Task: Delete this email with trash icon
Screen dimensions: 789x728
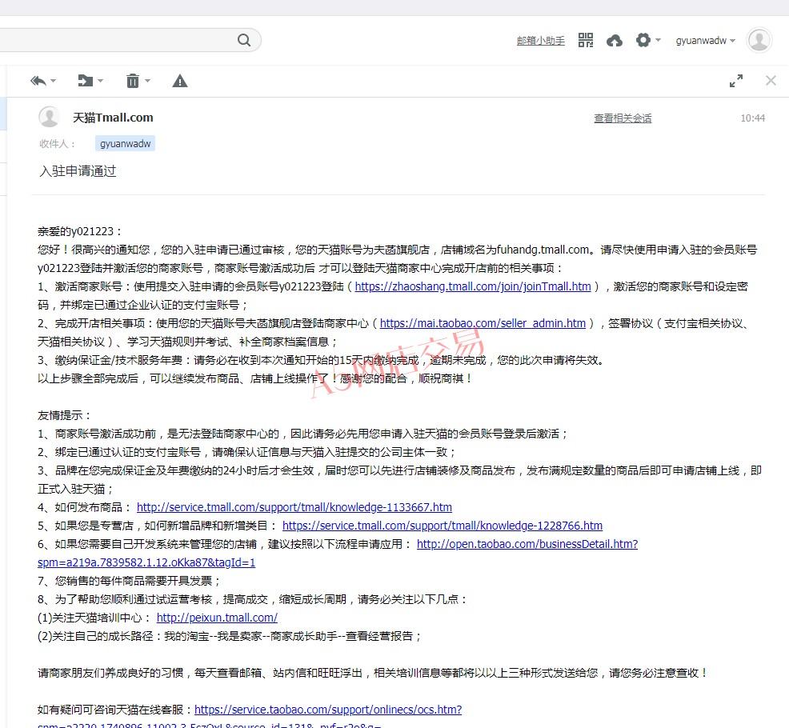Action: (133, 81)
